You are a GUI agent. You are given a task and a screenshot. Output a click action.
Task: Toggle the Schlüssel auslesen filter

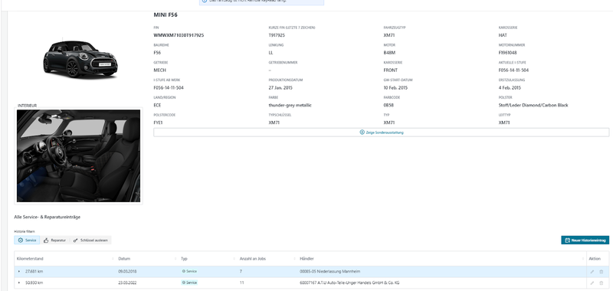[x=90, y=240]
